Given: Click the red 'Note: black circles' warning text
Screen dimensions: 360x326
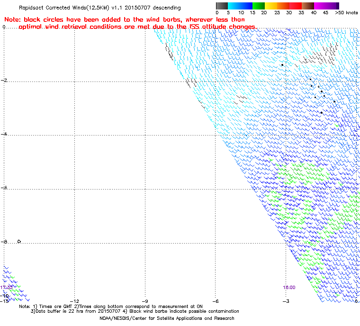Looking at the screenshot, I should point(130,23).
